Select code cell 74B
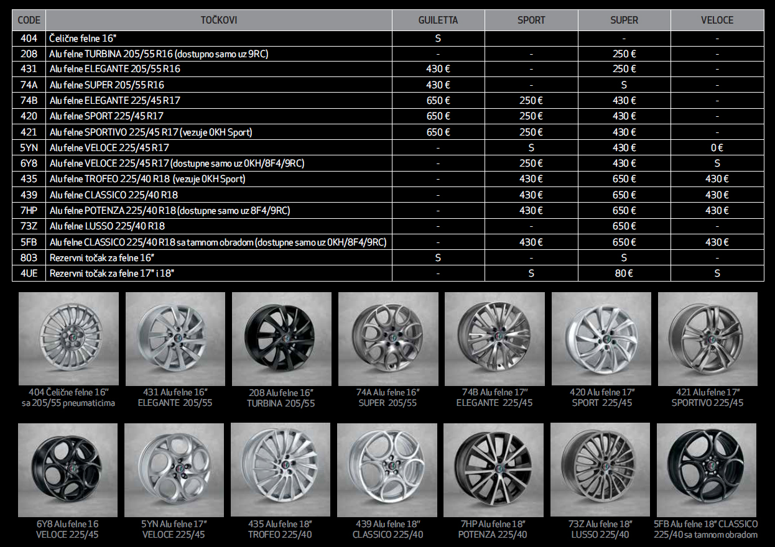The image size is (775, 547). pyautogui.click(x=29, y=100)
